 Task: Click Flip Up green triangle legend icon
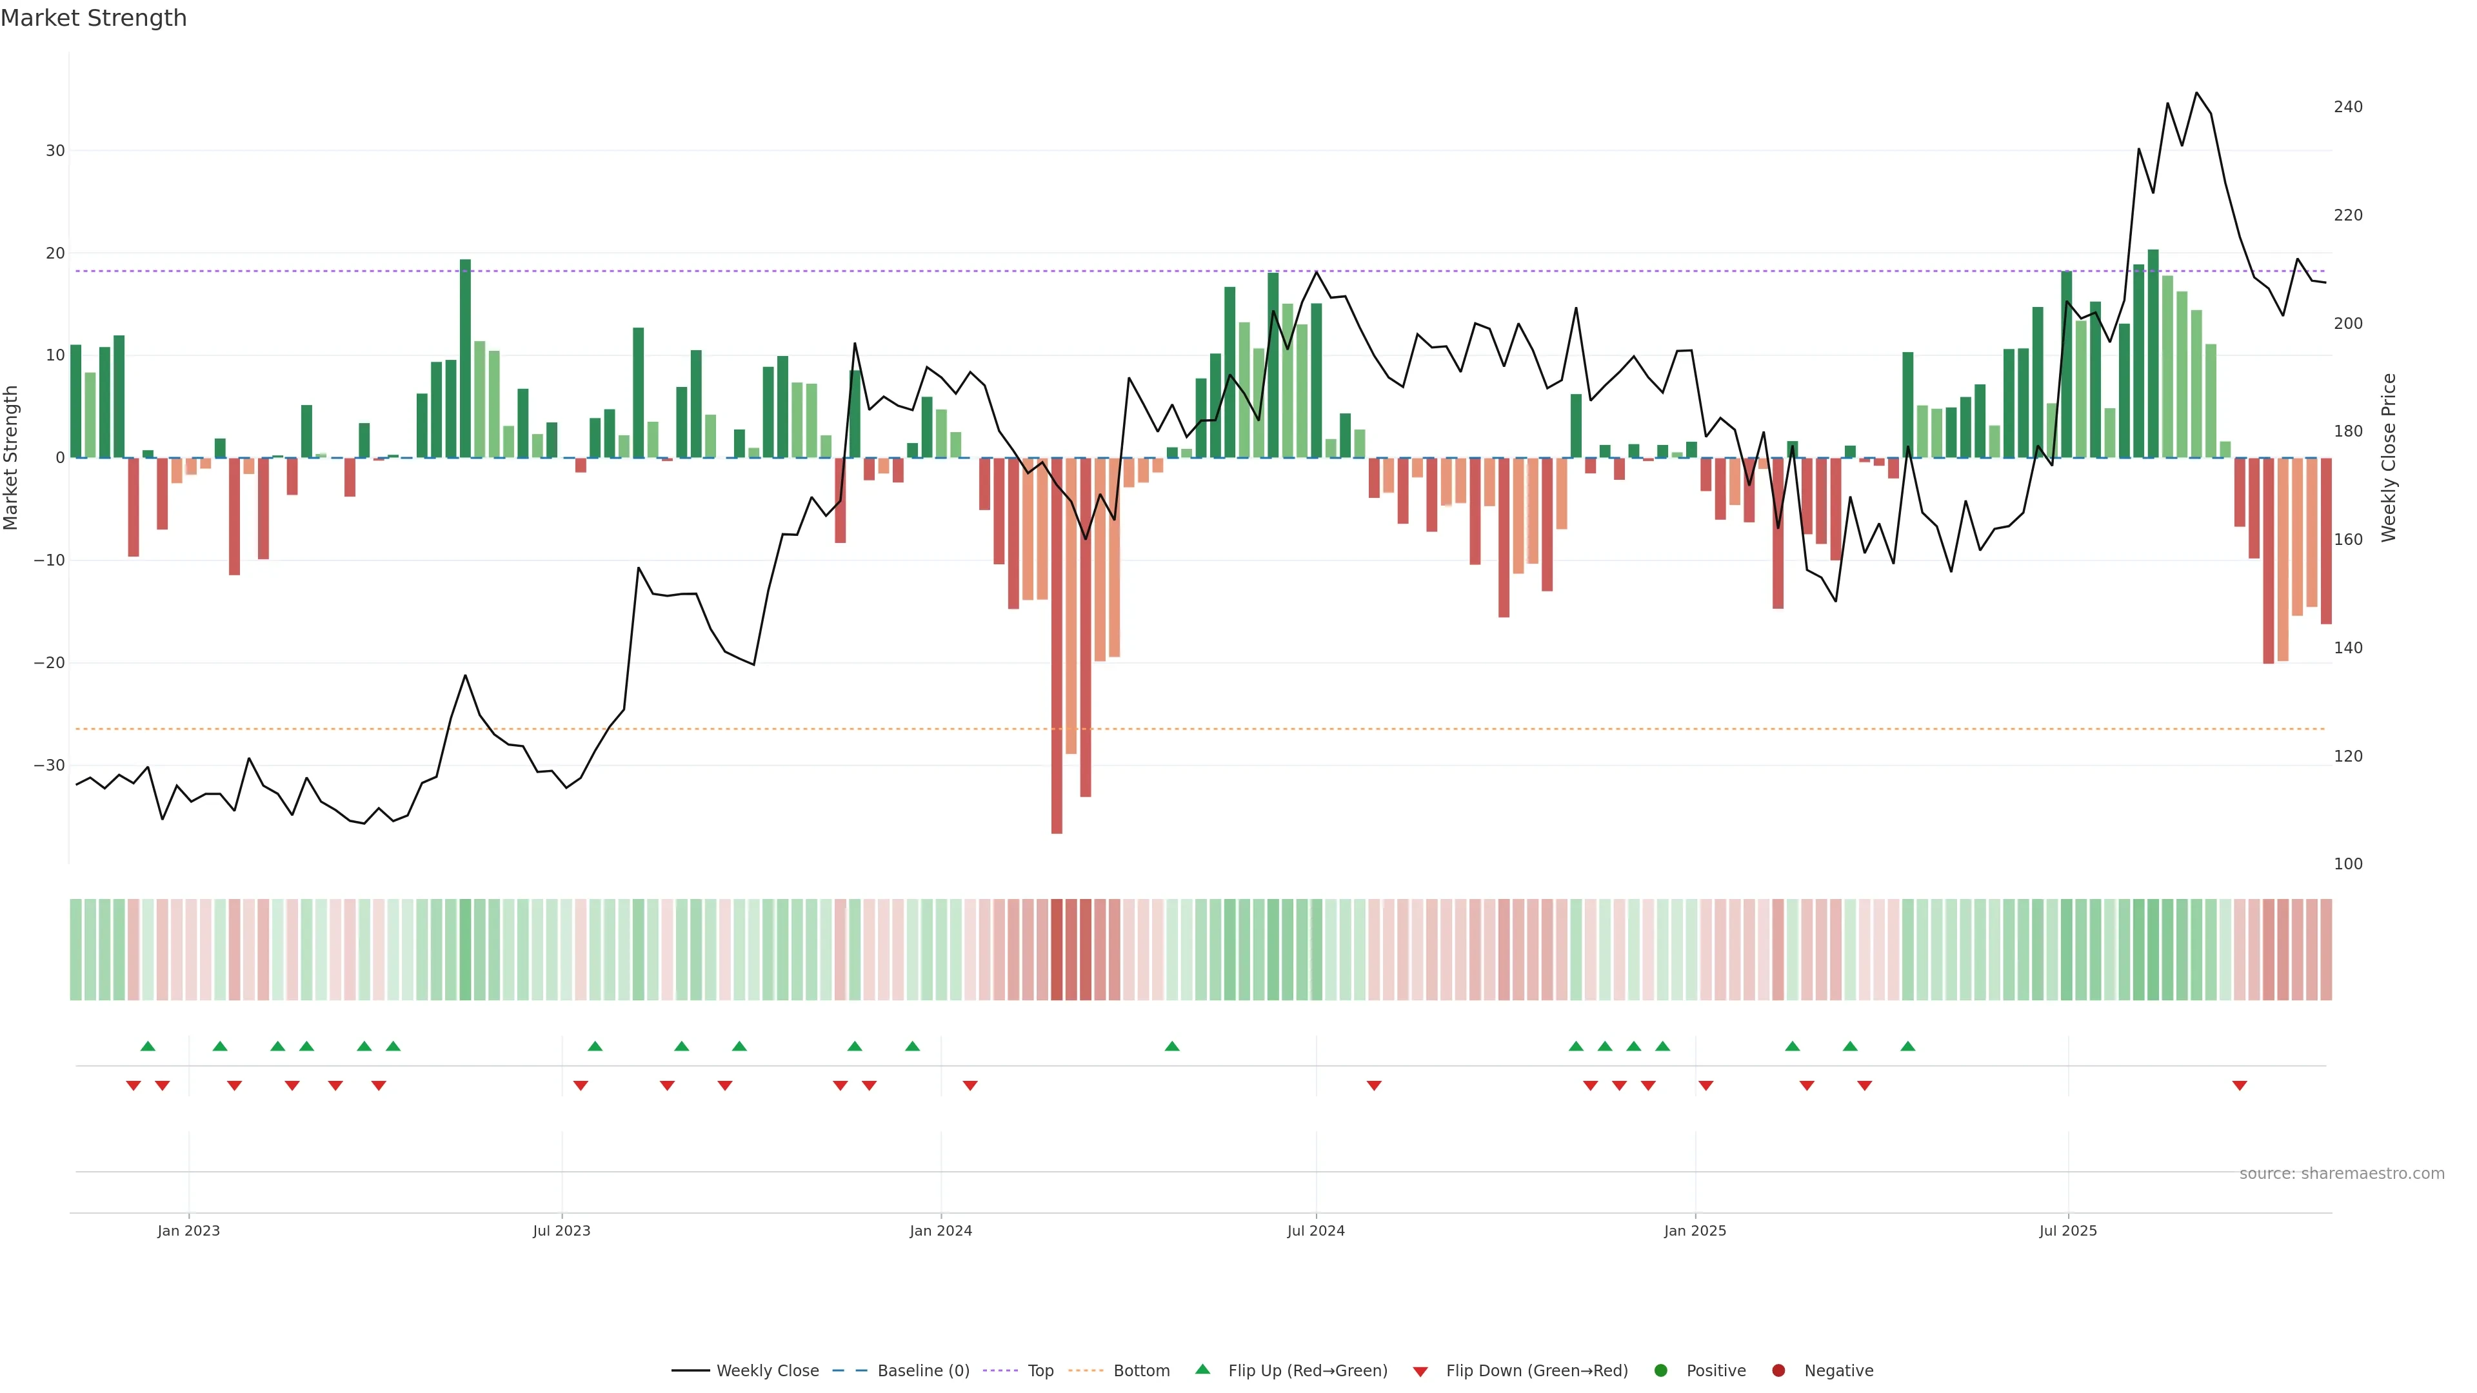[1202, 1370]
